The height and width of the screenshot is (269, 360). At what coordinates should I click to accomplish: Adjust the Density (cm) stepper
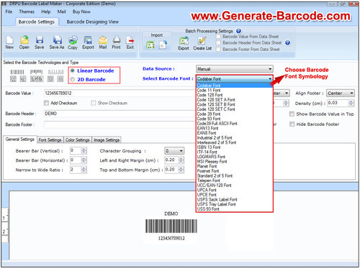pos(351,103)
